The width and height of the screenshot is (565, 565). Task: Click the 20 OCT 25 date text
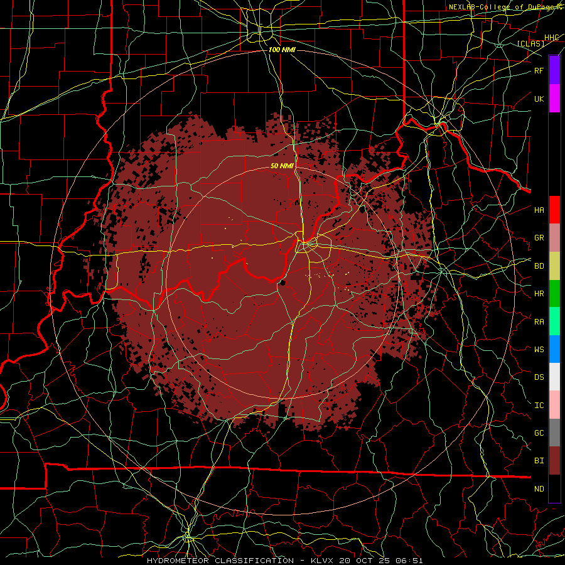pos(363,561)
